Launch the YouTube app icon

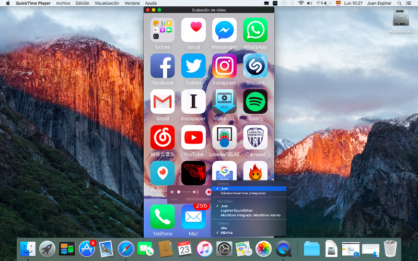pyautogui.click(x=193, y=137)
